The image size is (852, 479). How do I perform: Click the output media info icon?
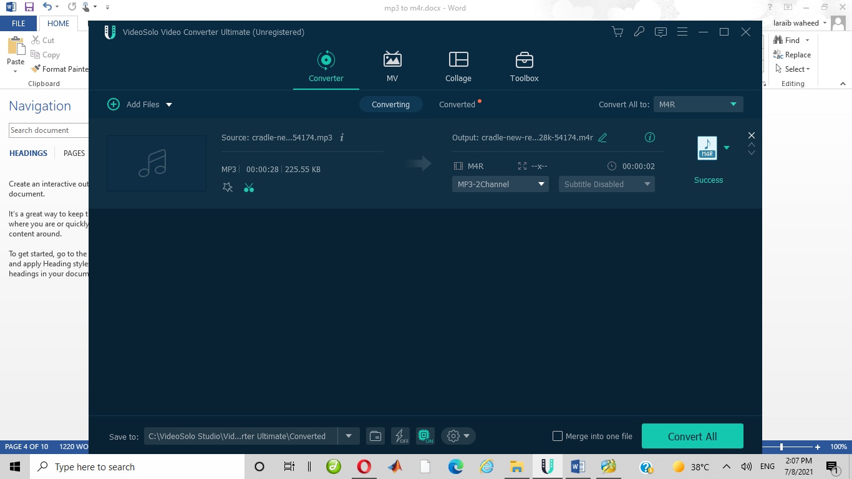pyautogui.click(x=650, y=137)
